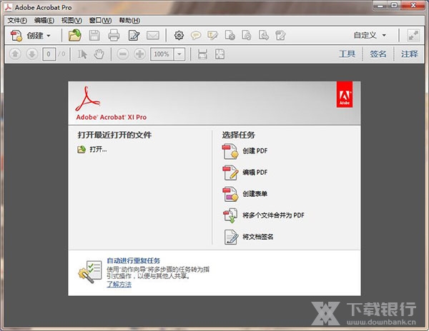Click the action wizard checklist icon
Image resolution: width=429 pixels, height=331 pixels.
click(x=90, y=272)
